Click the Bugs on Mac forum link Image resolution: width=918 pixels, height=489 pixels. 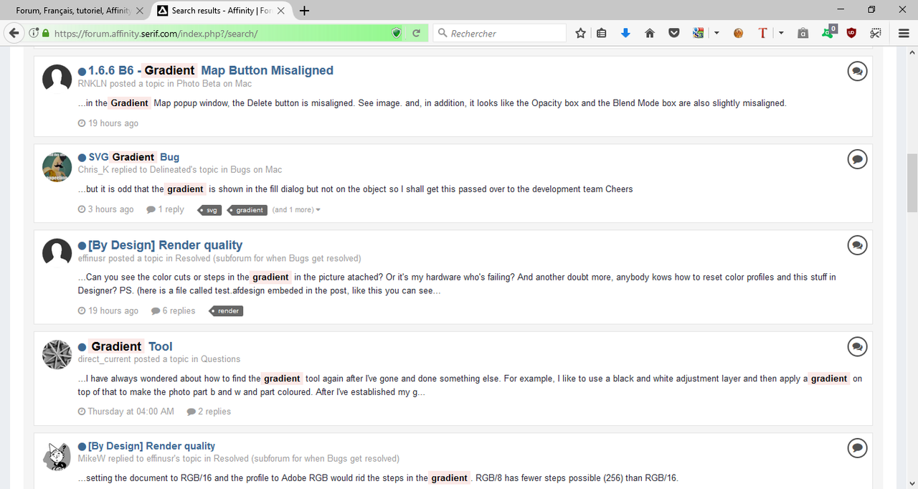(x=256, y=170)
